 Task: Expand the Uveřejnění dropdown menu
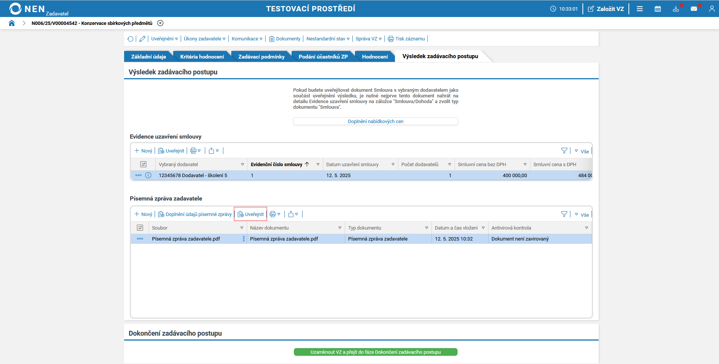(x=164, y=39)
